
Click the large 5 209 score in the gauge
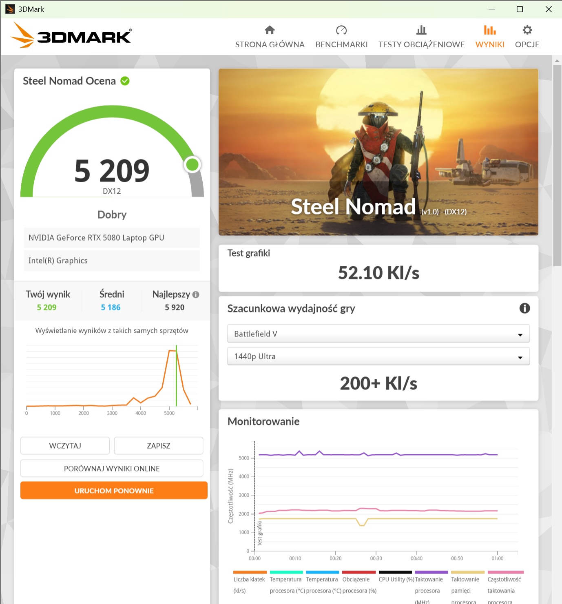[112, 170]
